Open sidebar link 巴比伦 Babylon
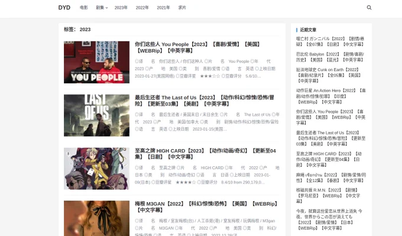This screenshot has height=236, width=402. (x=330, y=57)
